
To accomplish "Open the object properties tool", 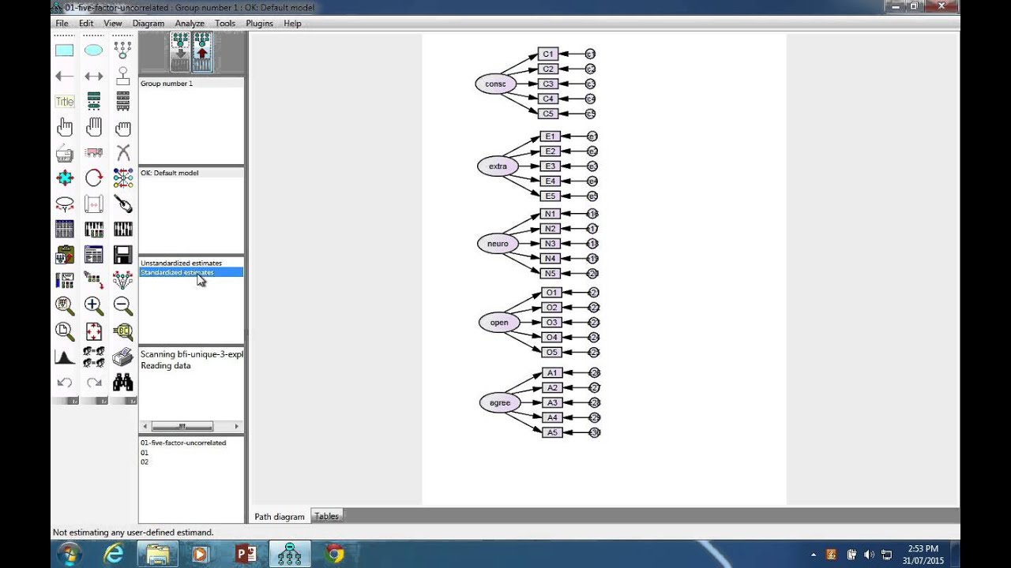I will [65, 280].
